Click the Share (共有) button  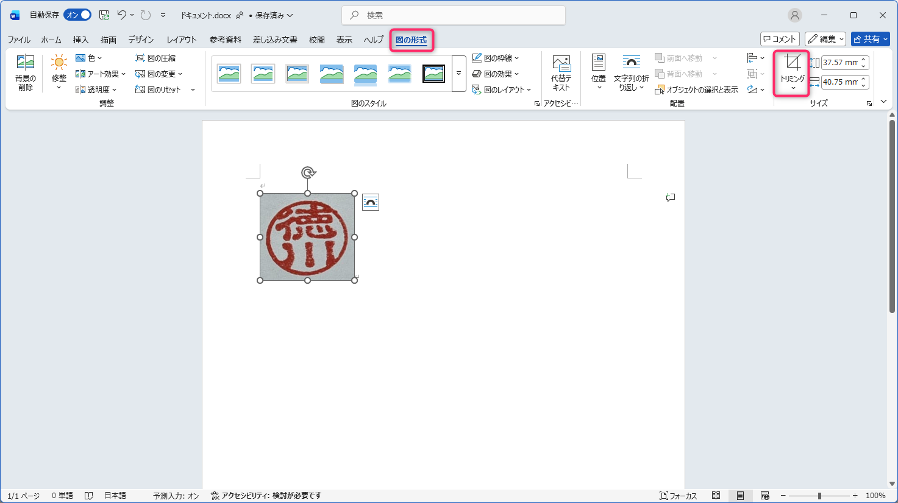coord(871,39)
